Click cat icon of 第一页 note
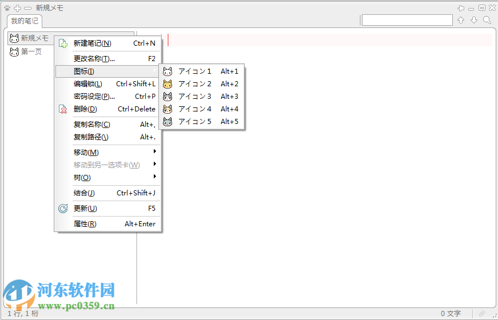This screenshot has height=320, width=498. pos(14,52)
